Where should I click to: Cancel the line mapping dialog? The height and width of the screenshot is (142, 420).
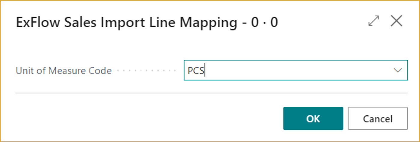pos(378,119)
